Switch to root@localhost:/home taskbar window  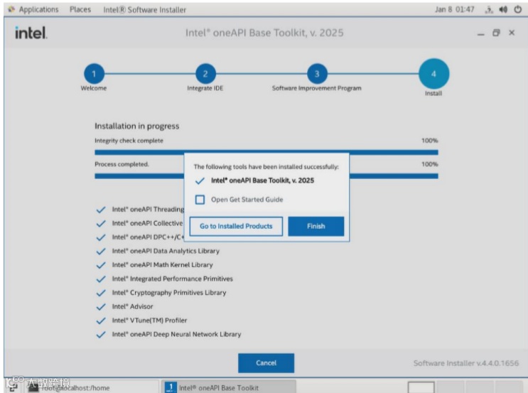[x=91, y=387]
